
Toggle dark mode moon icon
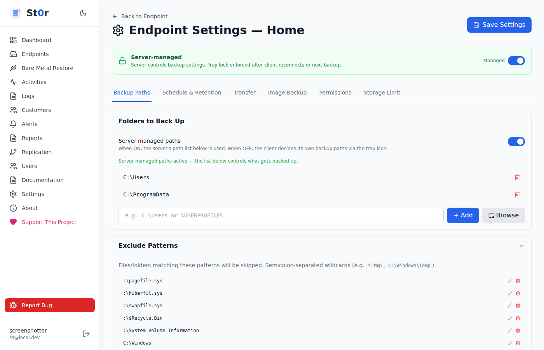coord(83,13)
